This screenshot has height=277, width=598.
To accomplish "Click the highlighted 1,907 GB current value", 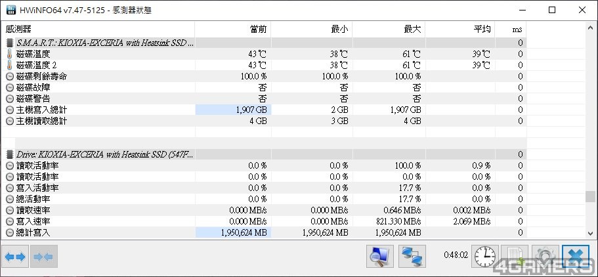I will point(234,110).
